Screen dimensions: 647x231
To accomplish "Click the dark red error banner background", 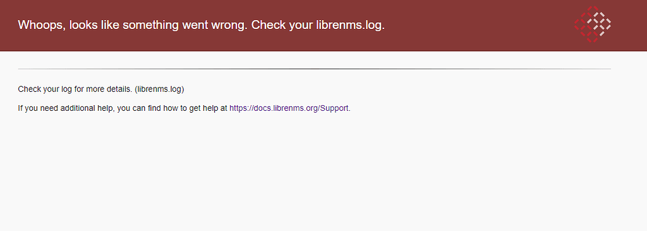I will point(475,25).
